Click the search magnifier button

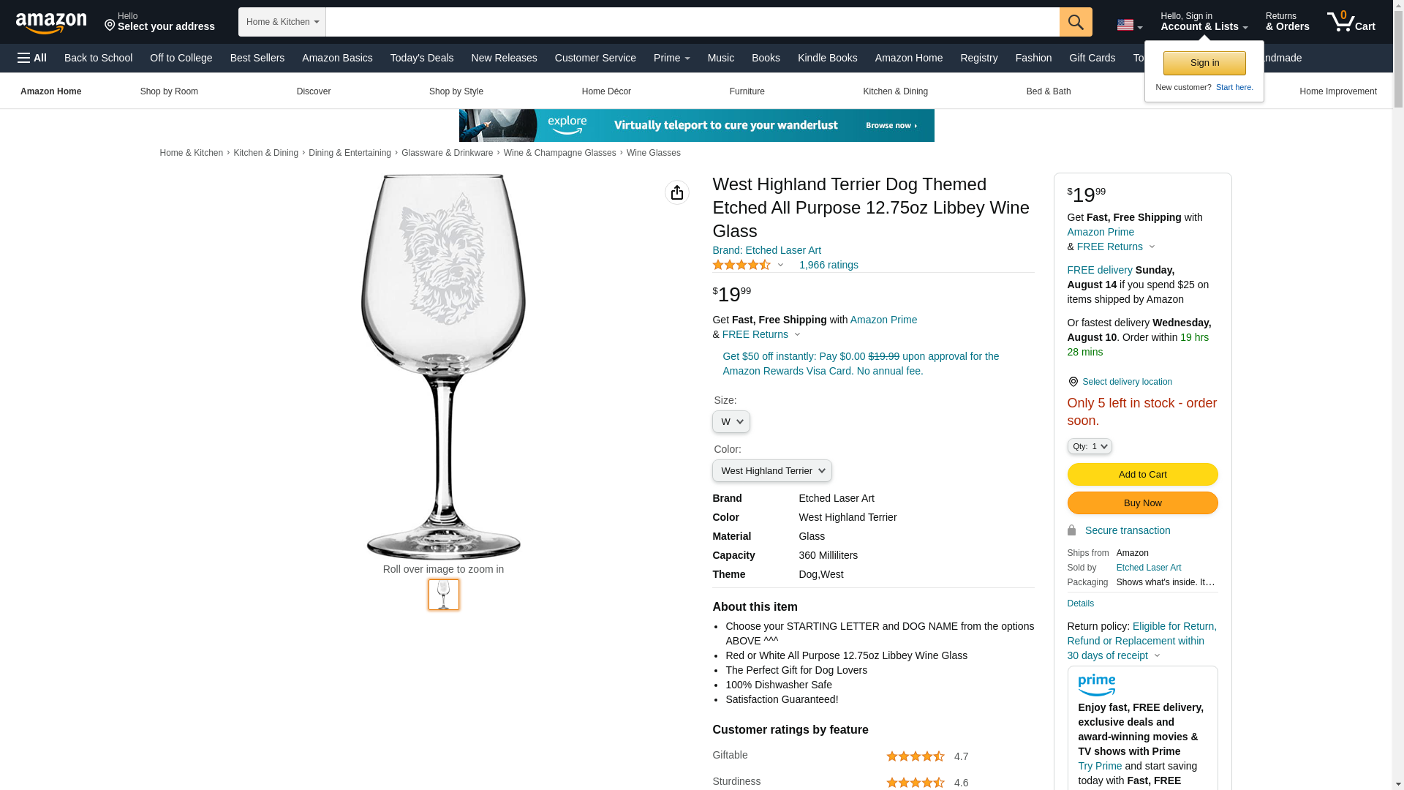tap(1076, 22)
